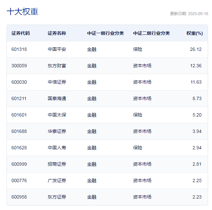
Task: Select stock name 广发证券
Action: (x=57, y=181)
